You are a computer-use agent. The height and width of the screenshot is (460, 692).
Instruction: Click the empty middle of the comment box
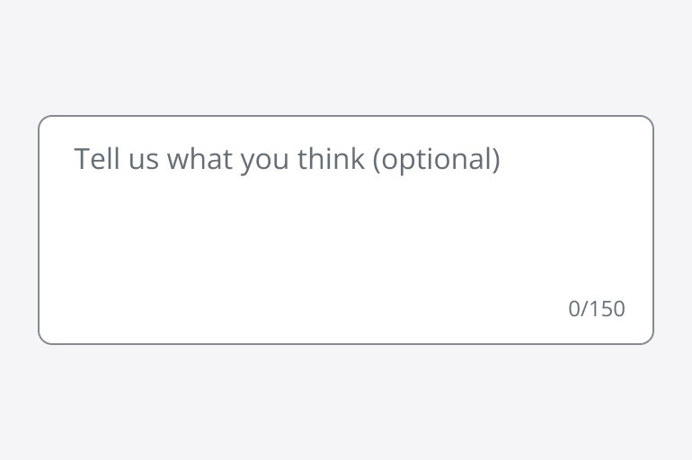click(x=345, y=235)
